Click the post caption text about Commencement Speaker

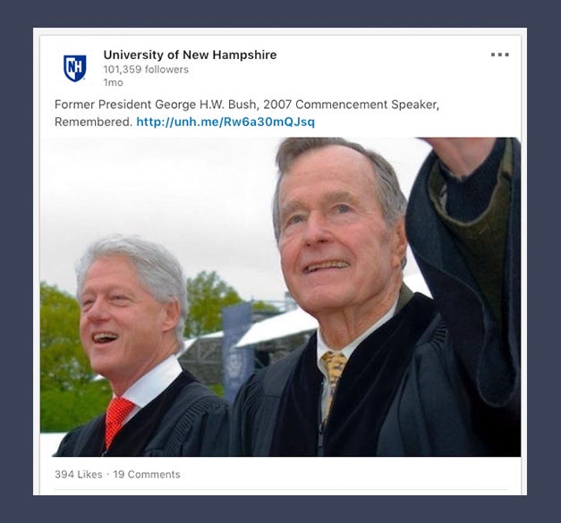coord(247,105)
